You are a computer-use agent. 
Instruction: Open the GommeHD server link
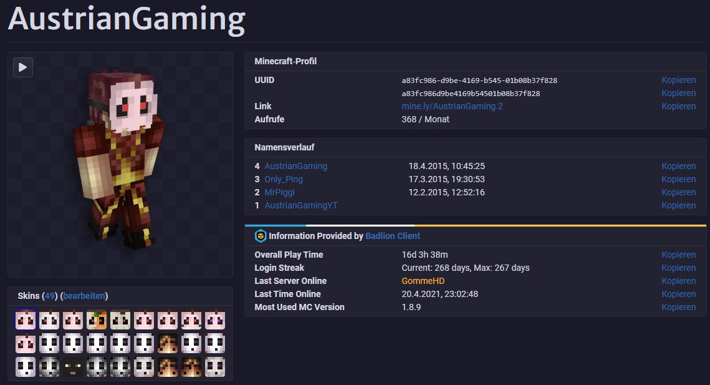tap(423, 281)
